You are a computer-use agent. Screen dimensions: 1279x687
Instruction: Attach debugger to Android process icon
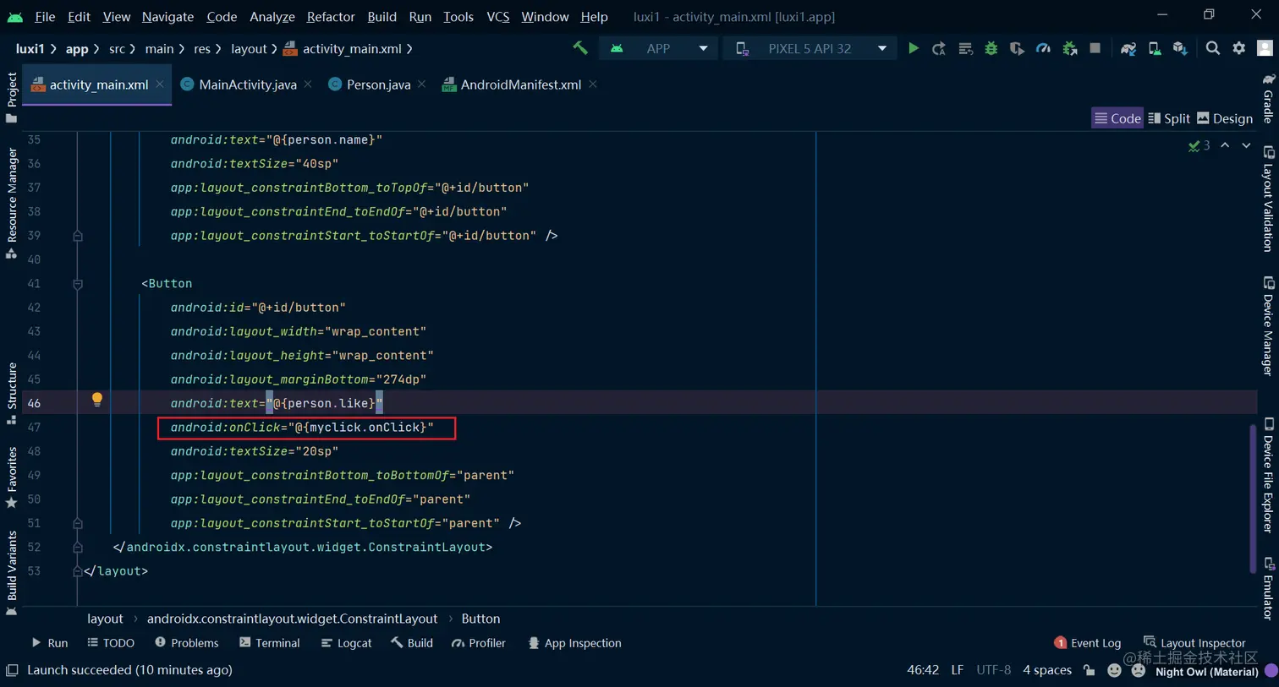pyautogui.click(x=1070, y=49)
